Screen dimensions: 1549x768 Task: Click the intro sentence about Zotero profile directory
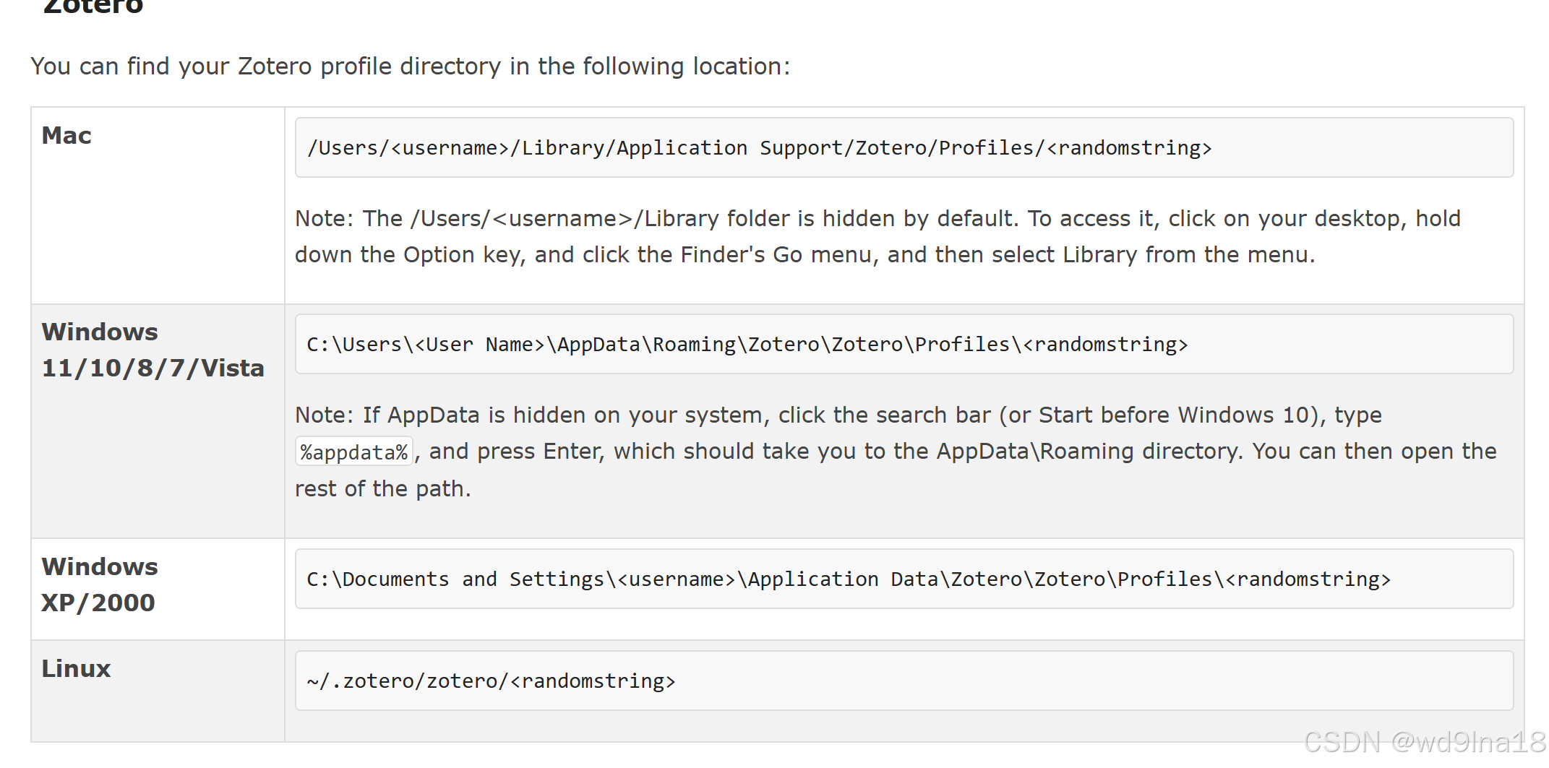411,66
